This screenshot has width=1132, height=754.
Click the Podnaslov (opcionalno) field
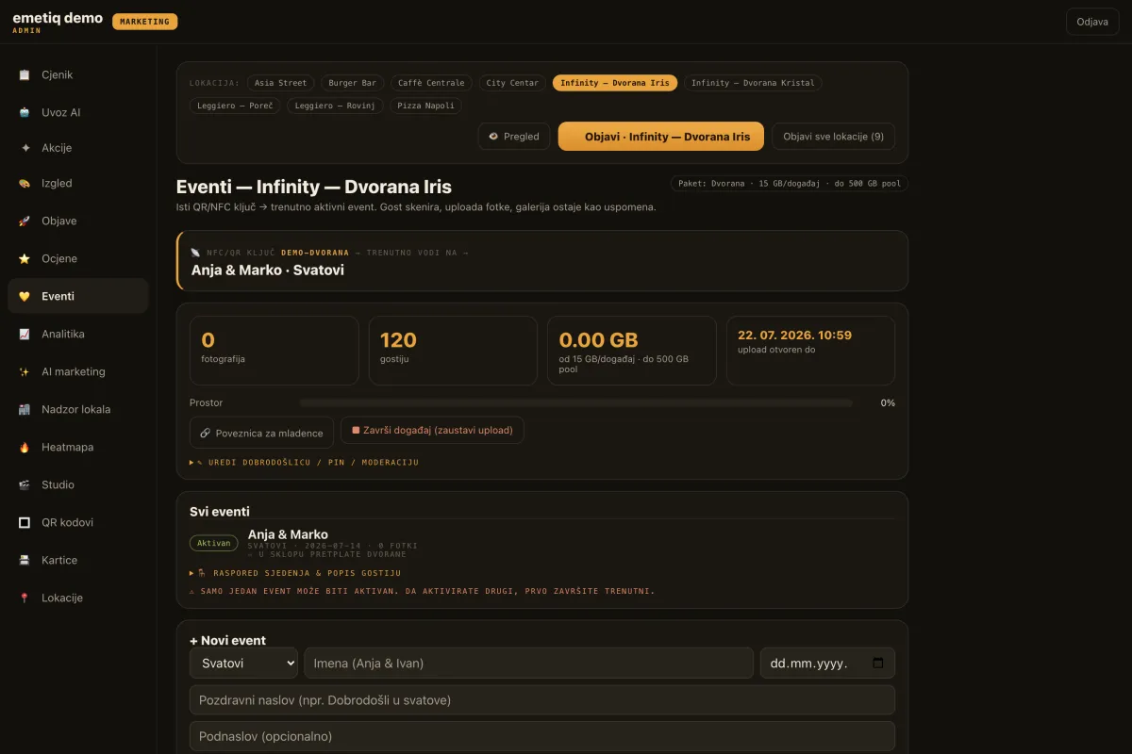pos(542,736)
